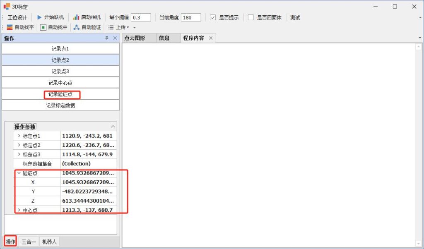Viewport: 424px width, 249px height.
Task: Collapse the 验证点 property node
Action: (x=19, y=173)
